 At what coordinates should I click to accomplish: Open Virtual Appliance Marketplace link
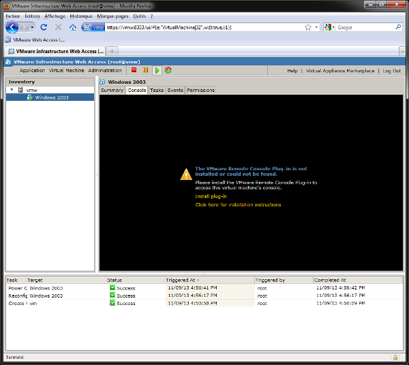[340, 71]
